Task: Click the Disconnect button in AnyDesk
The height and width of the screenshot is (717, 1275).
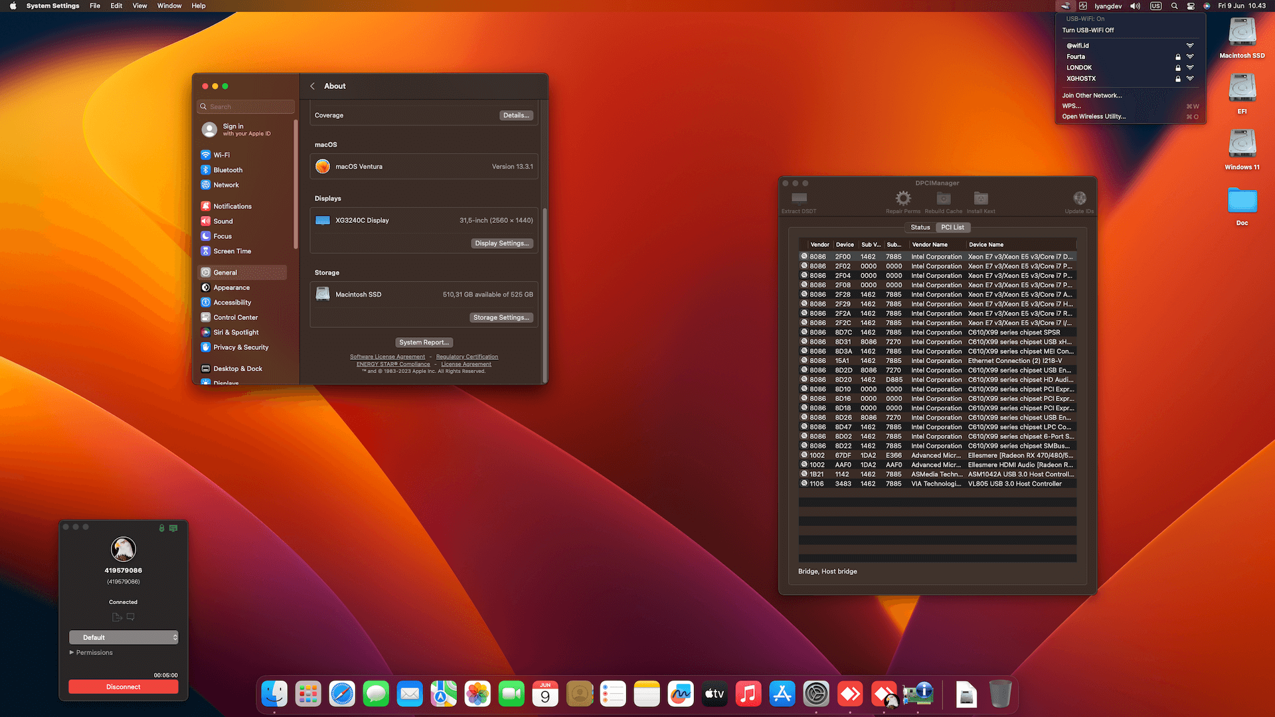Action: (123, 686)
